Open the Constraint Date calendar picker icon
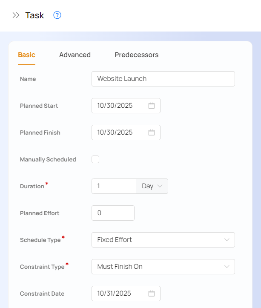The height and width of the screenshot is (308, 261). pos(151,294)
